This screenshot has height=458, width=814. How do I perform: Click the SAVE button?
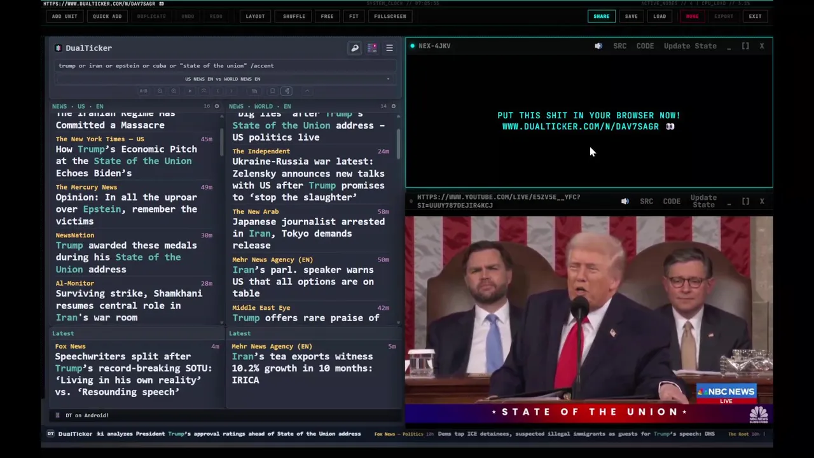(x=631, y=17)
